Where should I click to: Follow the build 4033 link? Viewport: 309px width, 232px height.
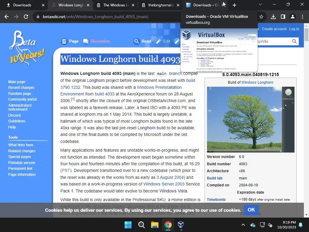(x=104, y=94)
